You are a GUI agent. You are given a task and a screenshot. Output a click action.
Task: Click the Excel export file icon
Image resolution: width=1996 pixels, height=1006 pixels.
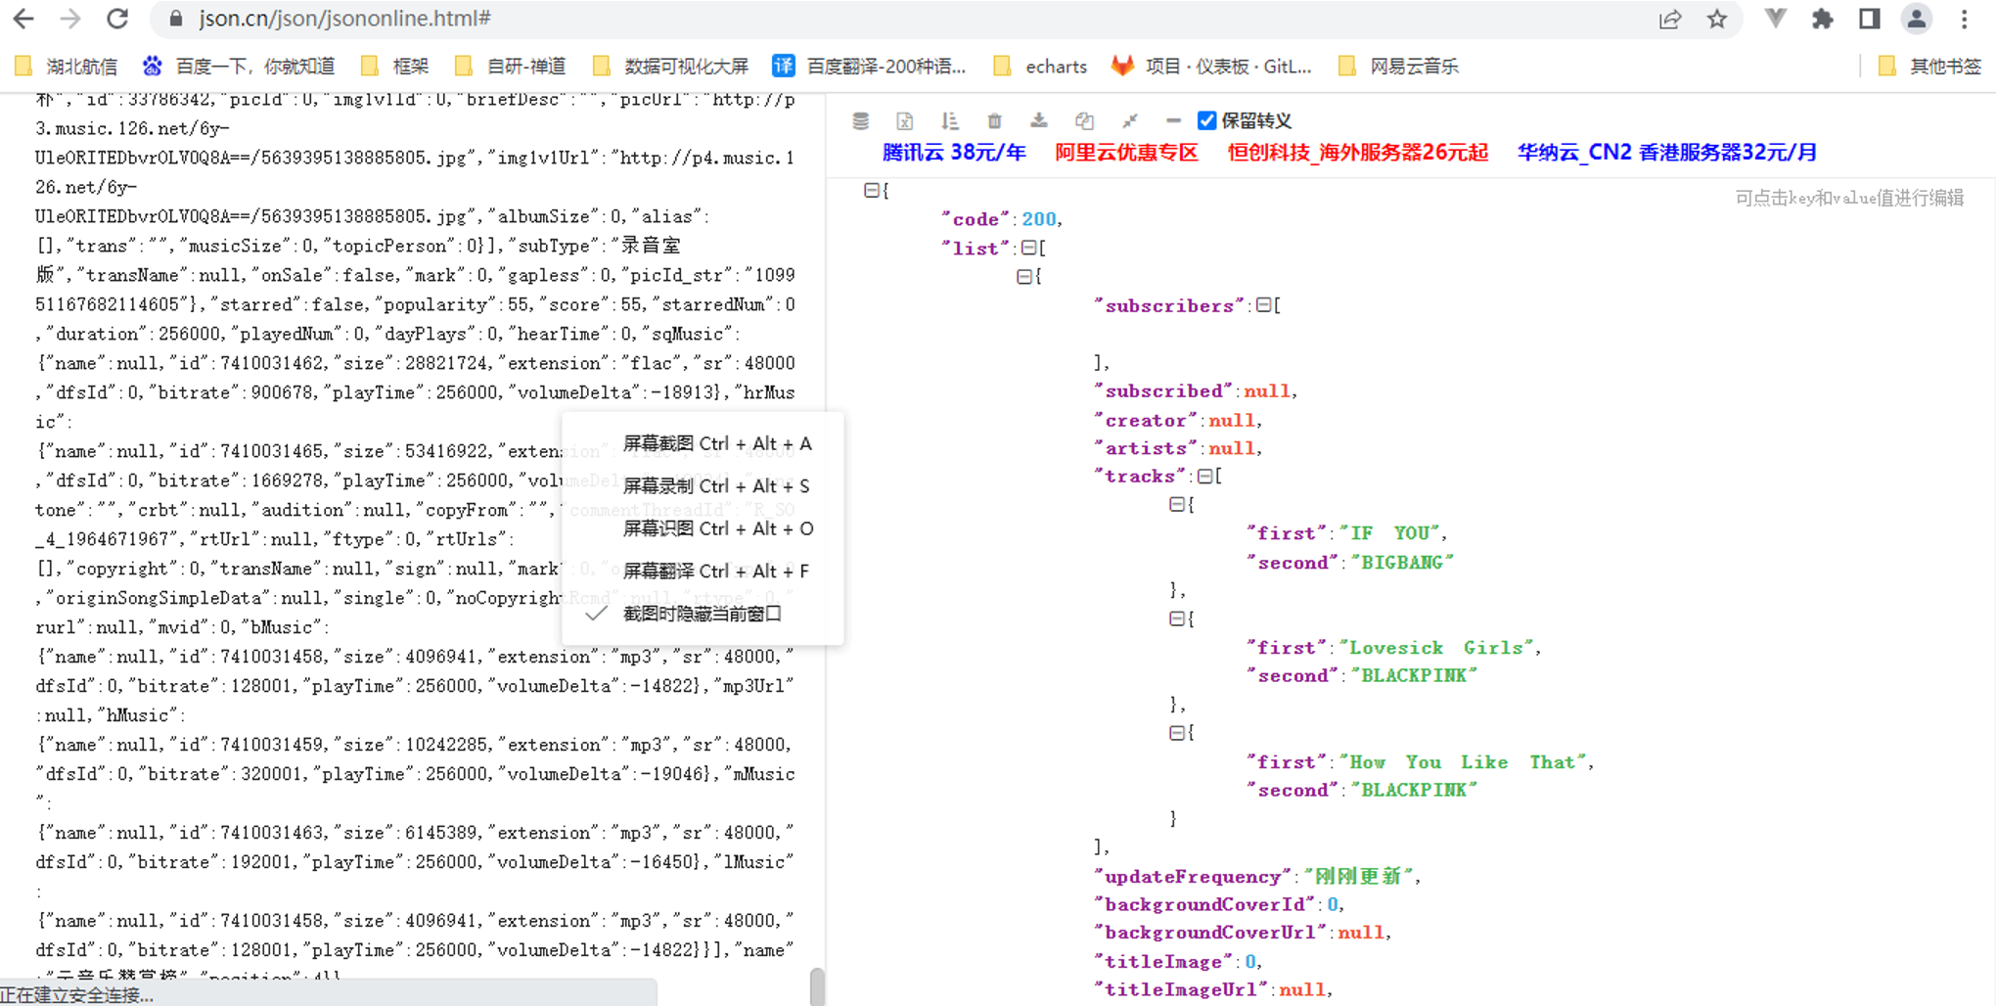pyautogui.click(x=904, y=120)
